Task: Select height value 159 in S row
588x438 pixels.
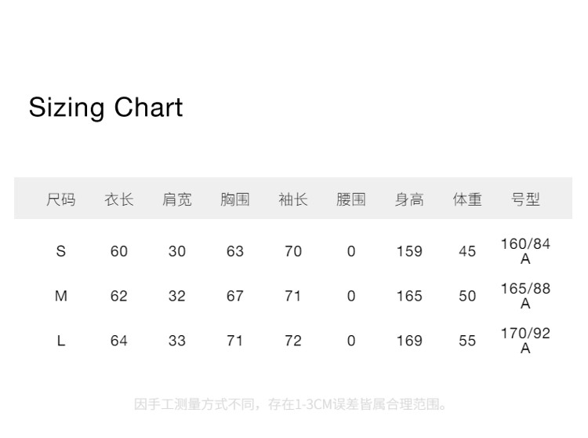Action: (409, 251)
